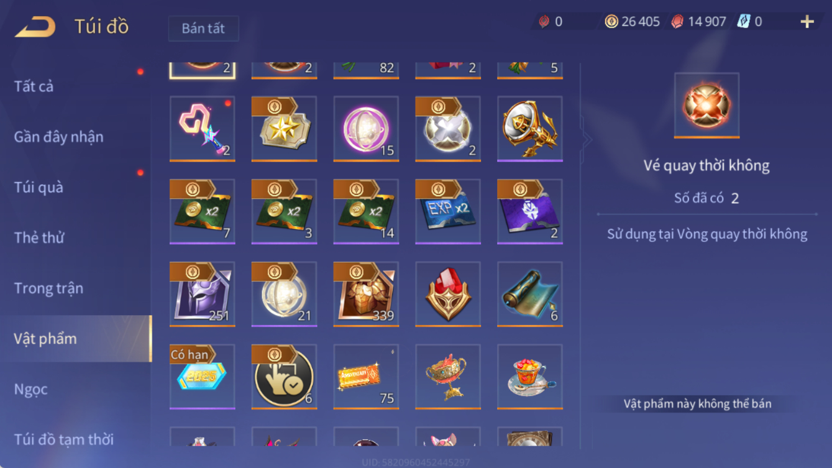The image size is (832, 468).
Task: Collapse detail panel with the side arrow
Action: point(586,140)
